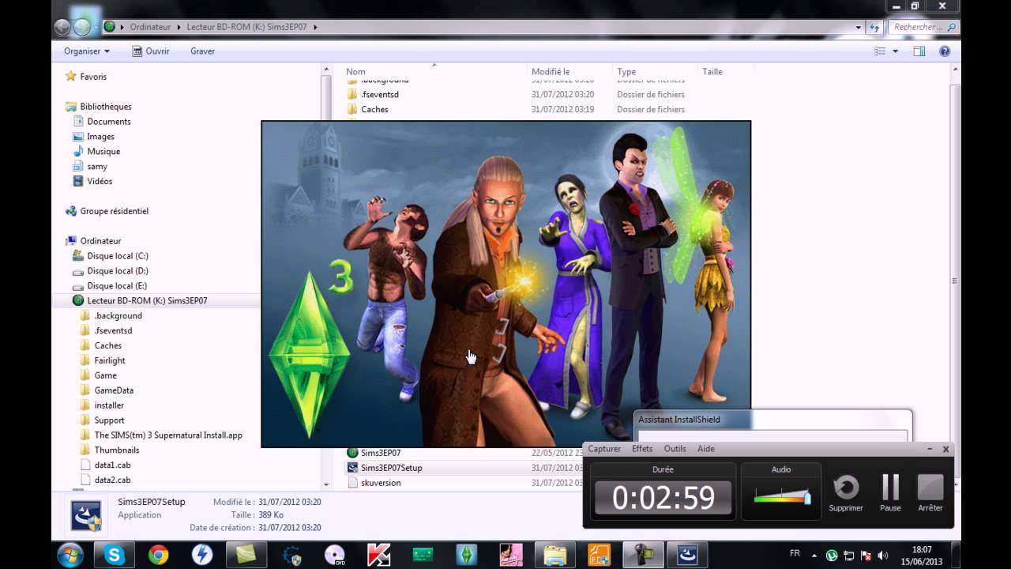Click the uTorrent tray icon

click(x=832, y=556)
